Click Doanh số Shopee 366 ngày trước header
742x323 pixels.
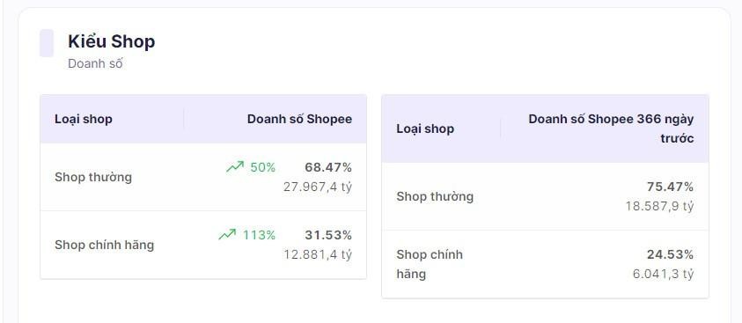tap(611, 128)
